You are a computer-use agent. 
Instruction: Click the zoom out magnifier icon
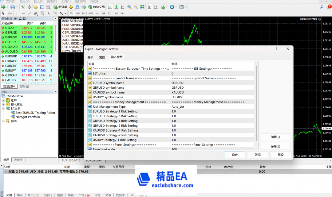pos(136,7)
